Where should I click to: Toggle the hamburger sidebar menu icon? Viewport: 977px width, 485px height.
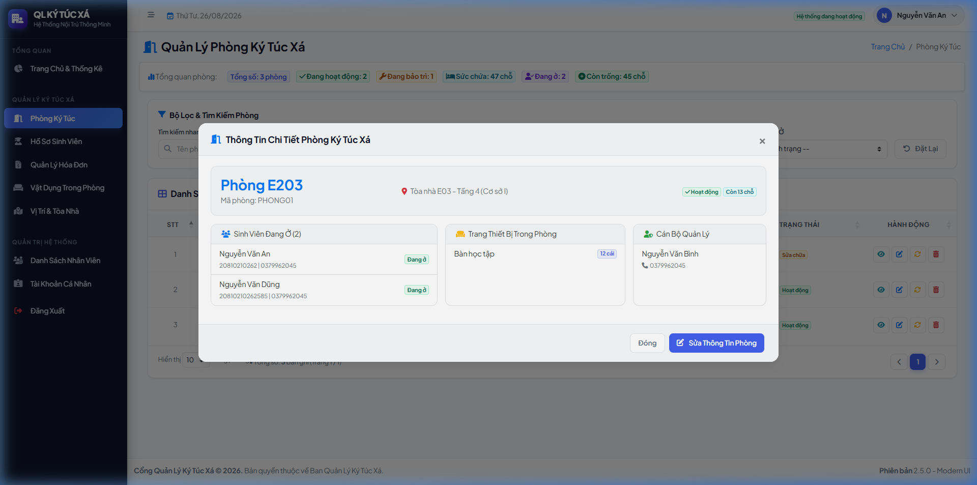coord(151,15)
